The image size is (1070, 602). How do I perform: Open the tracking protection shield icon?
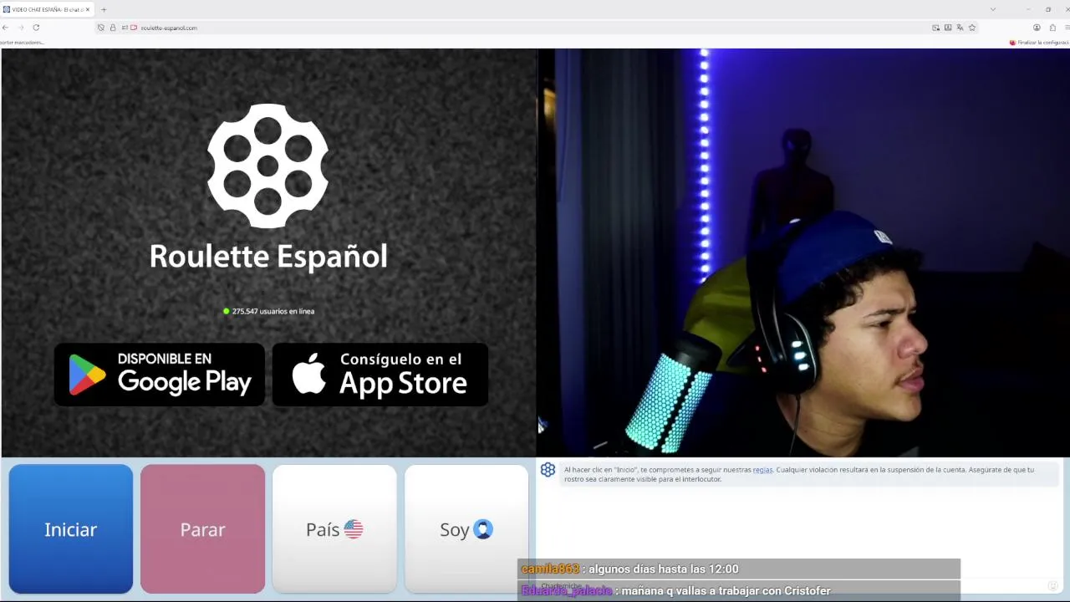tap(101, 28)
